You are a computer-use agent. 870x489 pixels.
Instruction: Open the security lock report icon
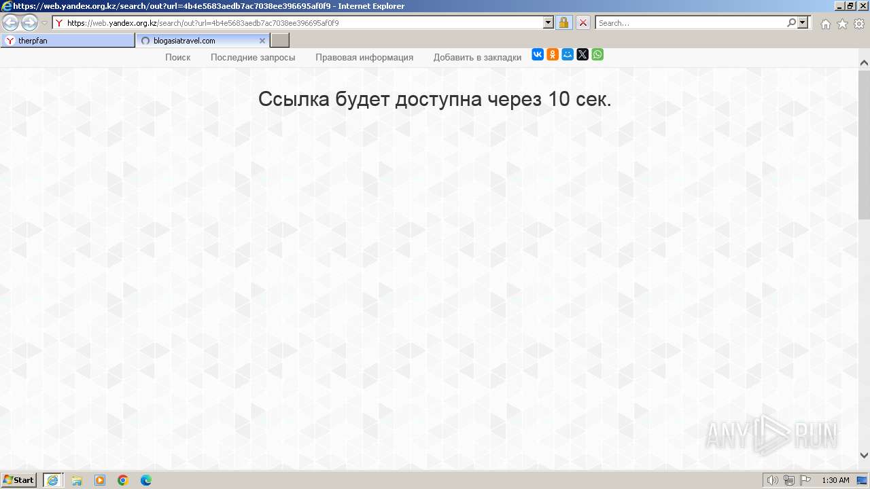[x=563, y=23]
